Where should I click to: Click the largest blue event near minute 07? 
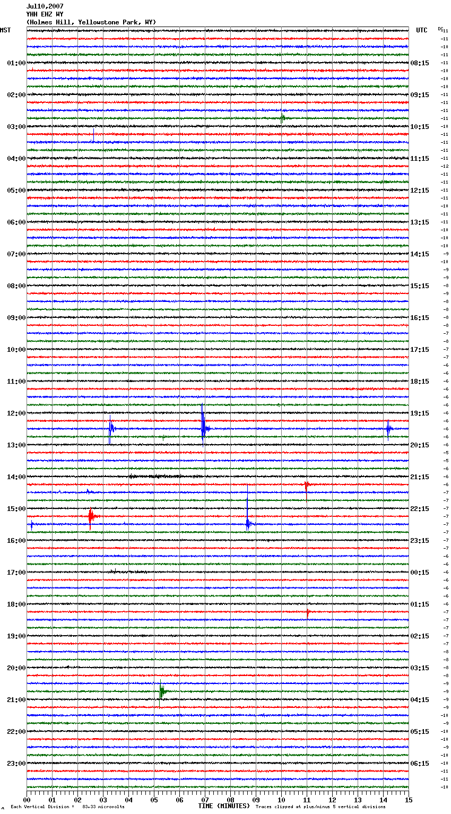203,428
